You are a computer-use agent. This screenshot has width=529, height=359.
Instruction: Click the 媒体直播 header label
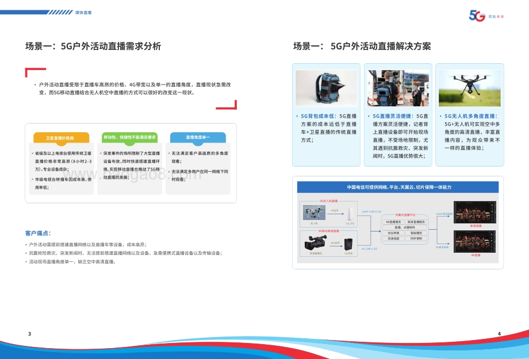[x=83, y=13]
